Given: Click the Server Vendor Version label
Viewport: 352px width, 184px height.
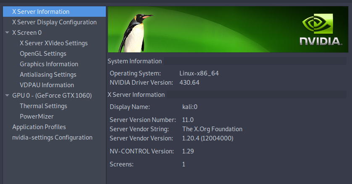Looking at the screenshot, I should [141, 138].
